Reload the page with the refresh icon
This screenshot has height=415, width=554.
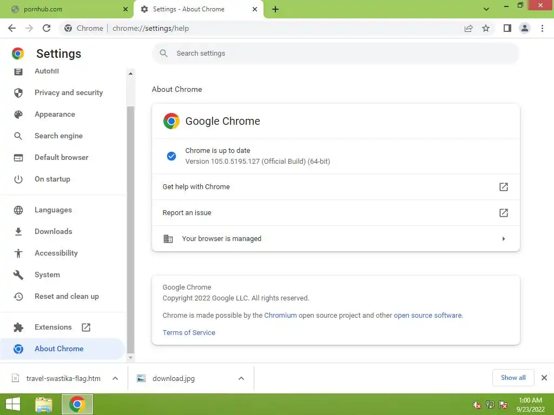point(47,28)
